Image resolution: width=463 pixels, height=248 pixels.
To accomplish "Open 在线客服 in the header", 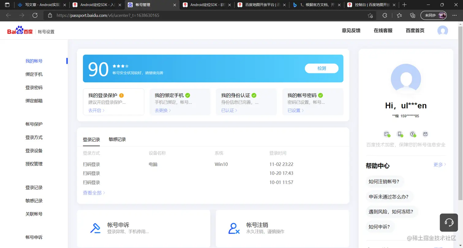I will [383, 31].
